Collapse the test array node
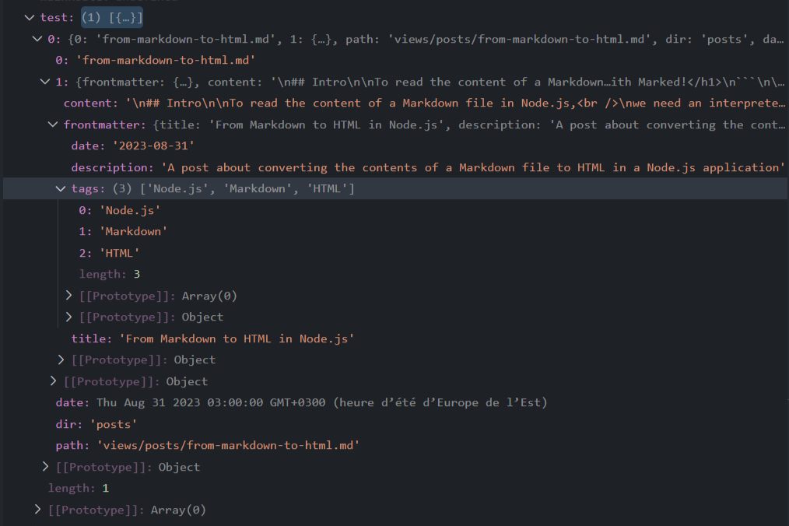 pyautogui.click(x=30, y=18)
